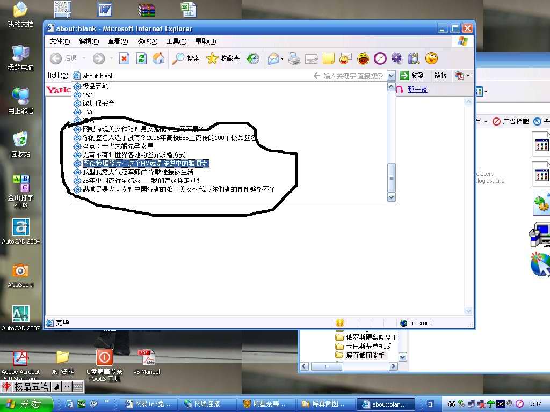Click the books with magnifier toolbar icon
Image resolution: width=550 pixels, height=412 pixels.
(414, 58)
